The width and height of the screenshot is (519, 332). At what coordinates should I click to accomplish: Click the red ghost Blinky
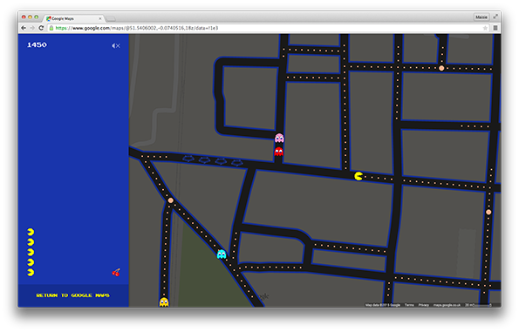click(279, 152)
